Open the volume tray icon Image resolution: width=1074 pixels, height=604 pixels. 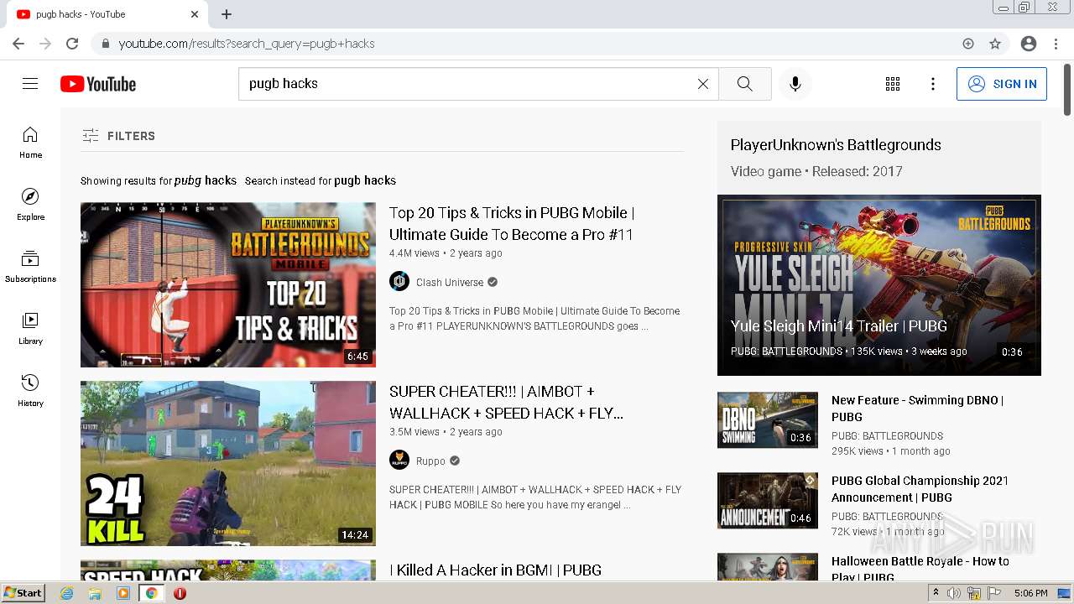pyautogui.click(x=954, y=593)
